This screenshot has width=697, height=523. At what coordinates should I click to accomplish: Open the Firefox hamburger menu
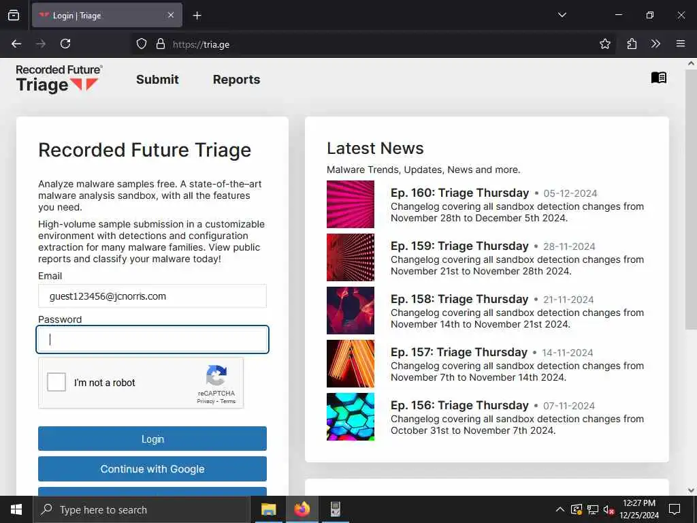pyautogui.click(x=681, y=44)
